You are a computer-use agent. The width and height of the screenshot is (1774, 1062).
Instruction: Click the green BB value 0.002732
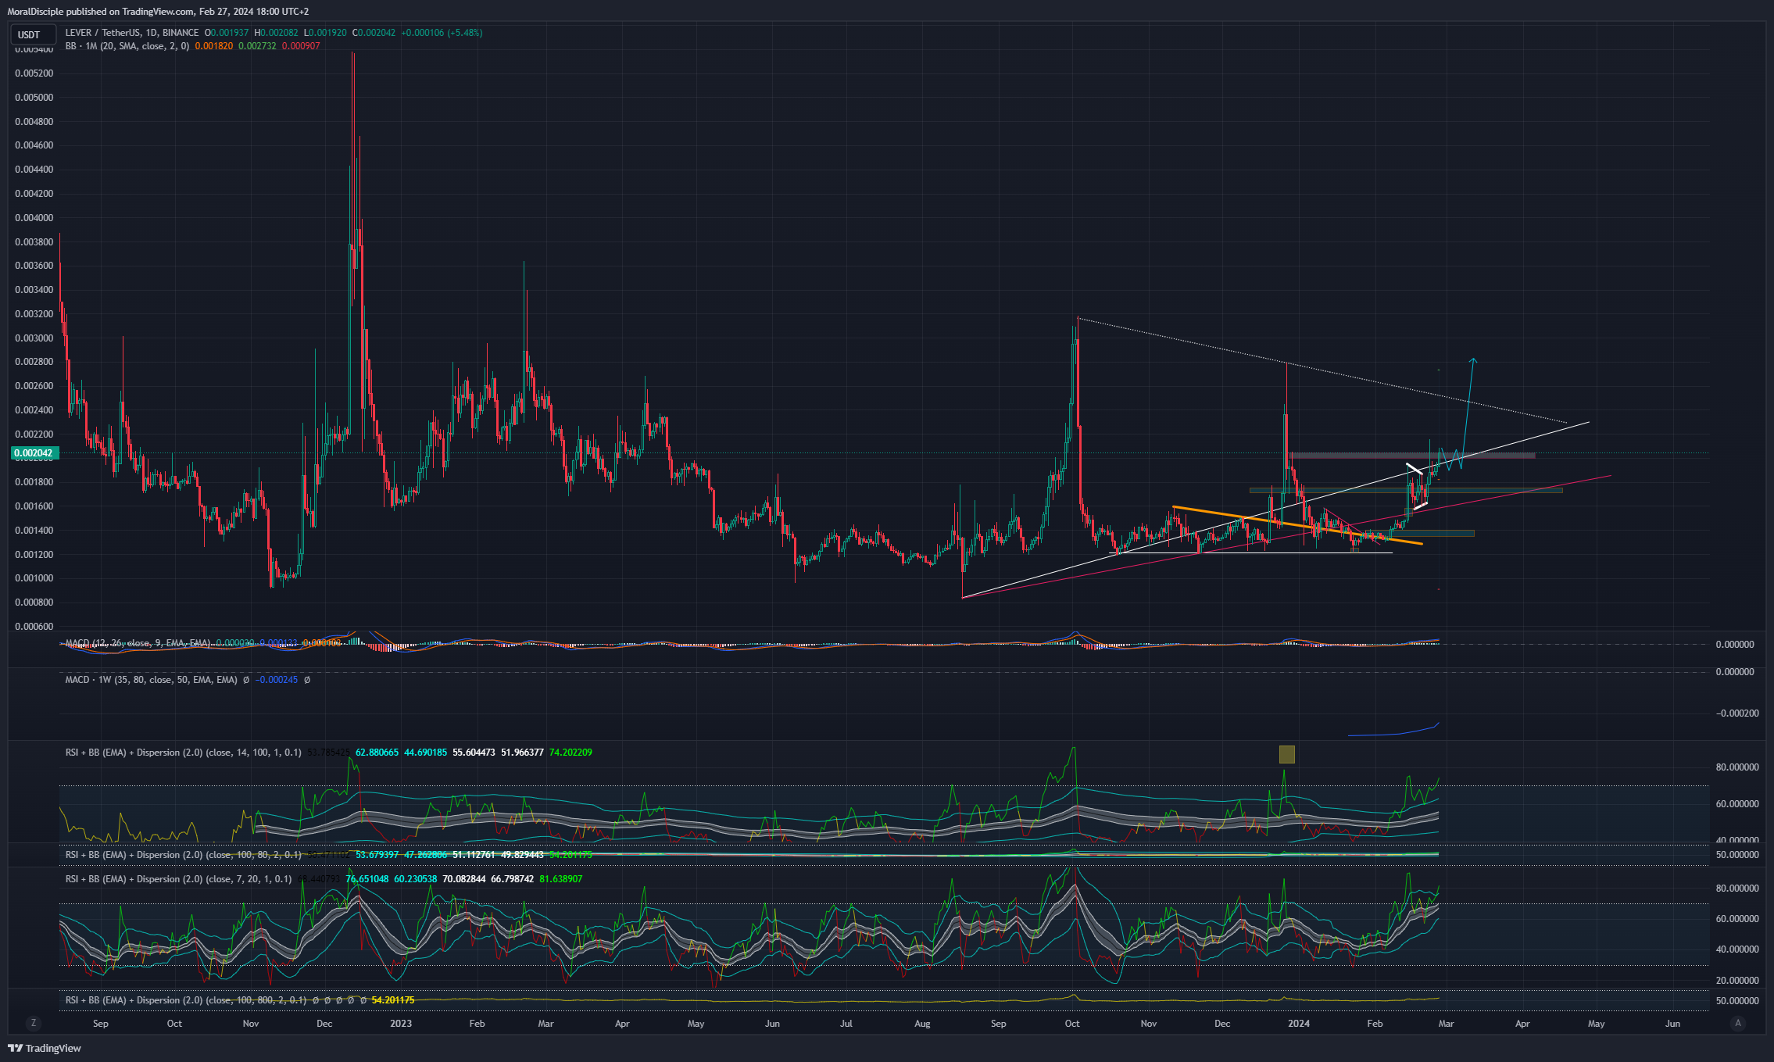[257, 46]
